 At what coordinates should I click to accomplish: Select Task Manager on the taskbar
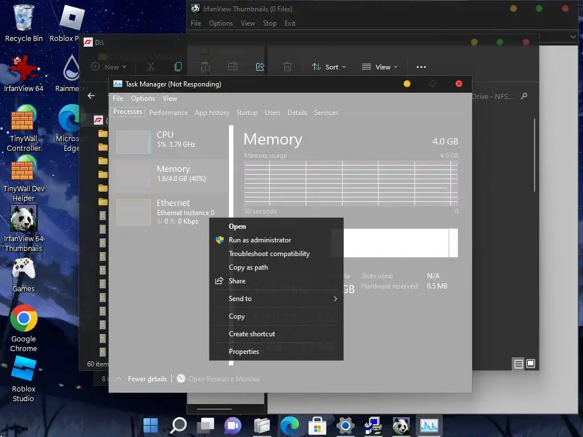click(x=429, y=426)
